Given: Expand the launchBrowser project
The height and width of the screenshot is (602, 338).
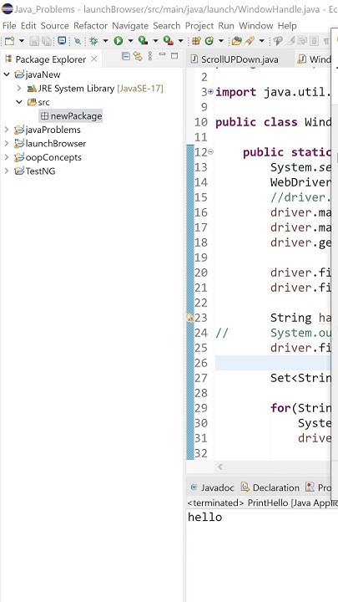Looking at the screenshot, I should [7, 144].
